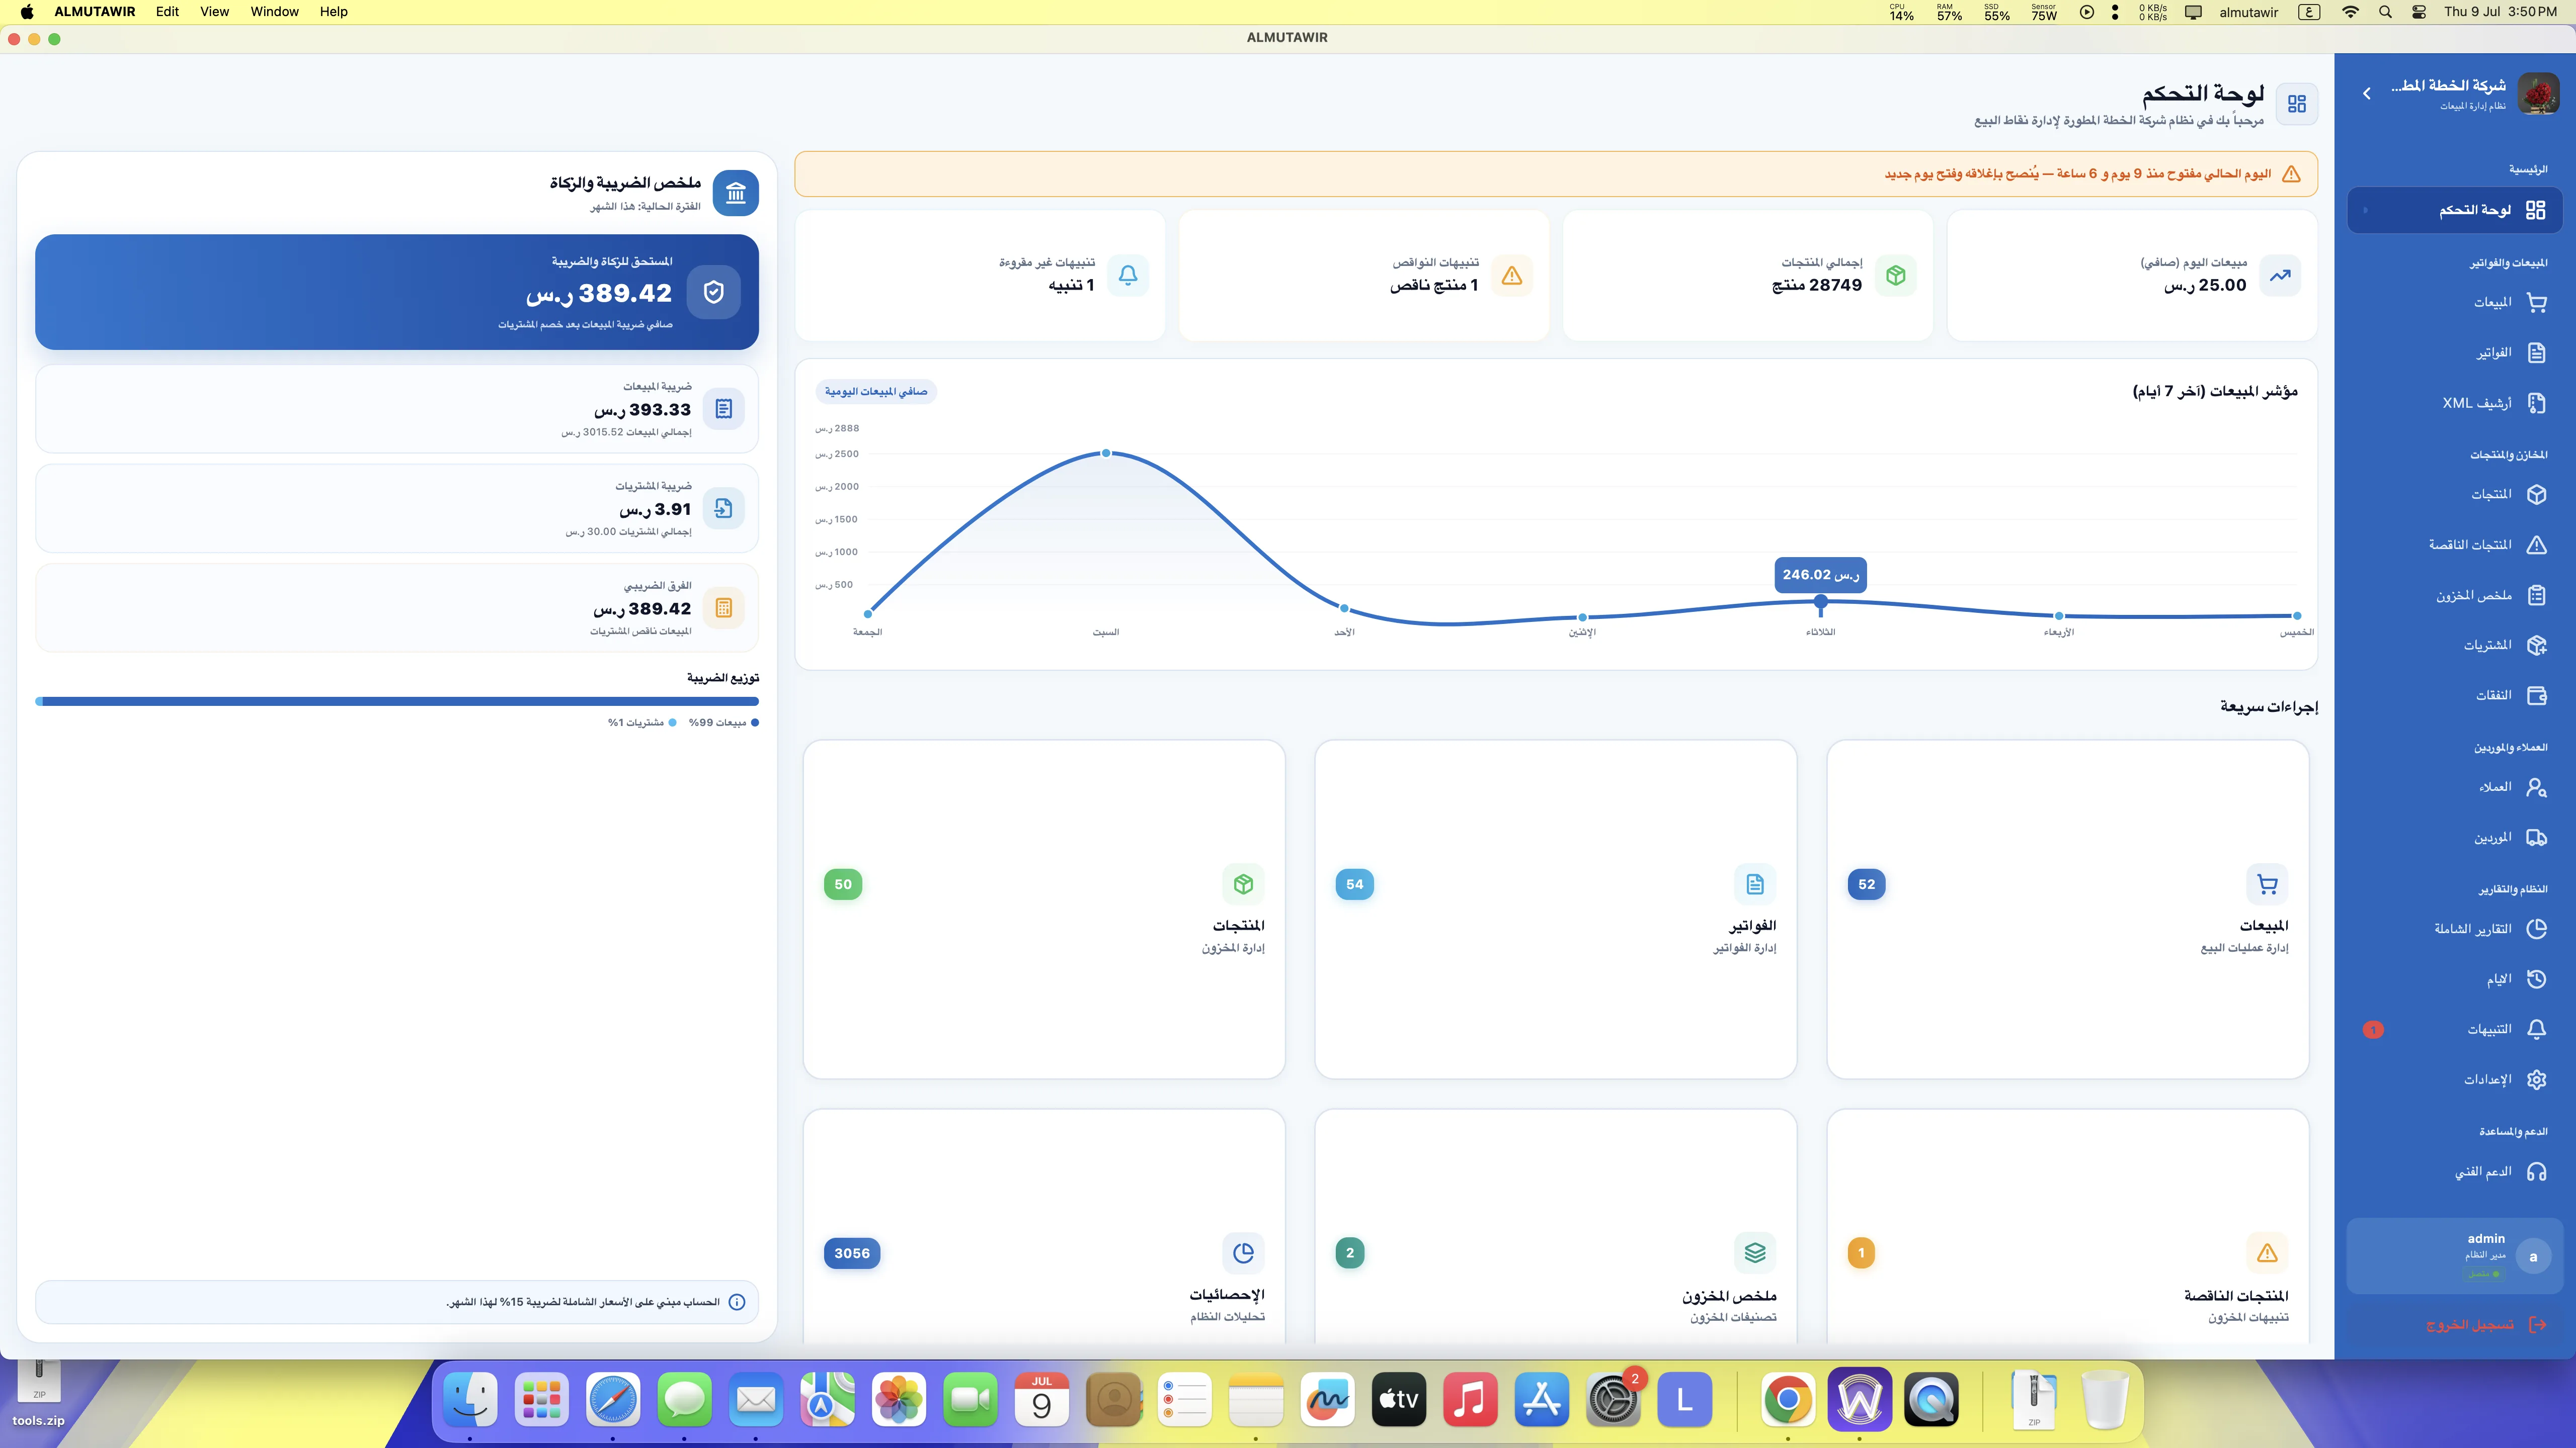This screenshot has width=2576, height=1448.
Task: Open Suppliers (الموردين) truck icon in sidebar
Action: point(2536,838)
